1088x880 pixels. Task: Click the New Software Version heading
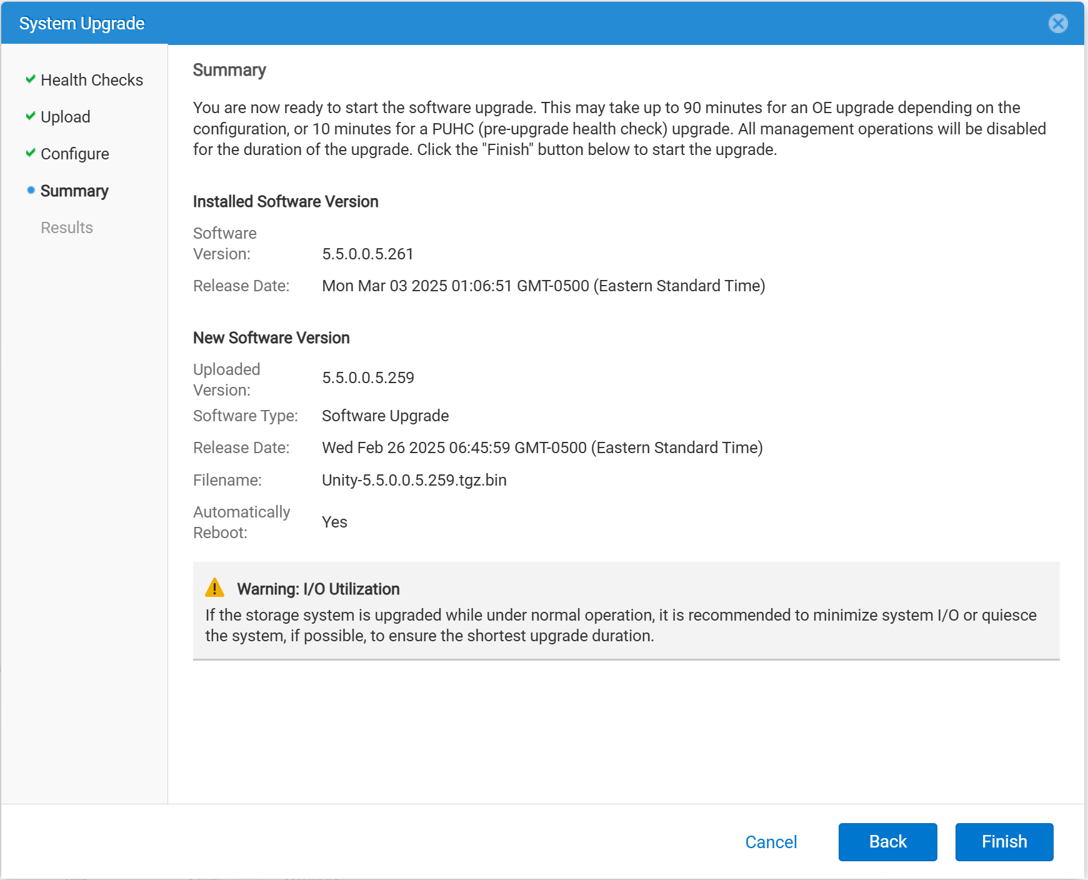point(271,337)
